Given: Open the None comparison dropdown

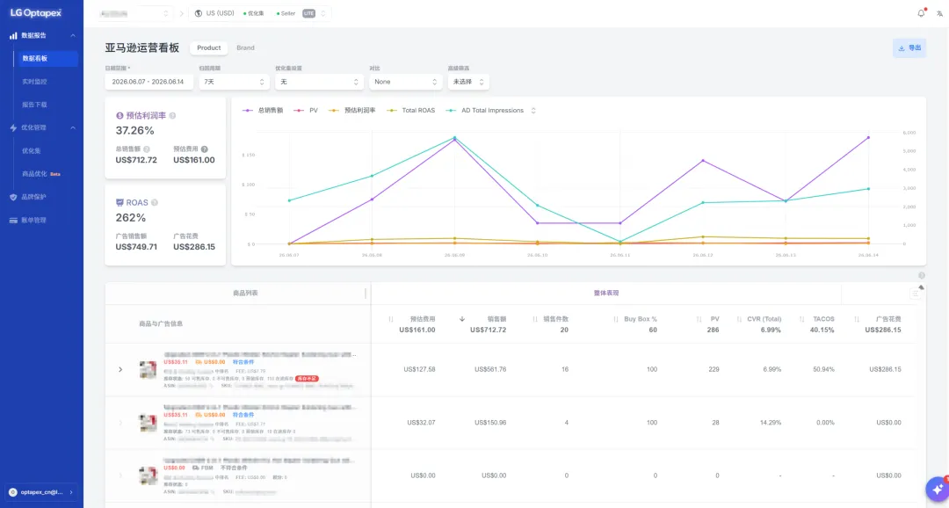Looking at the screenshot, I should 405,82.
